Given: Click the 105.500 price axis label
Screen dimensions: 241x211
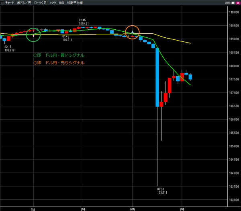Looking at the screenshot, I should pos(234,133).
